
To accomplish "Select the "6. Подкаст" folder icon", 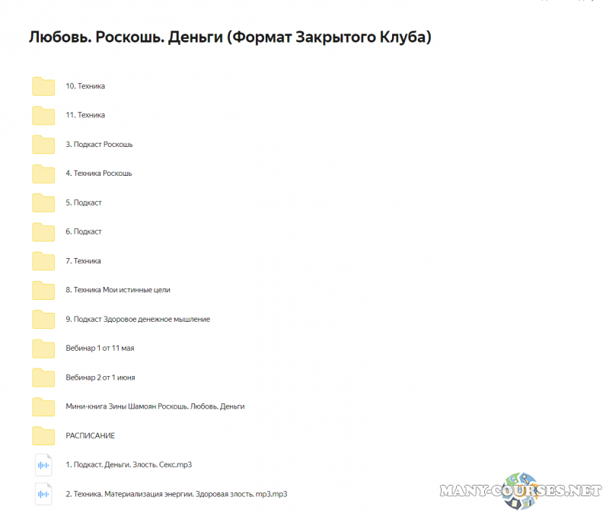I will (x=43, y=231).
